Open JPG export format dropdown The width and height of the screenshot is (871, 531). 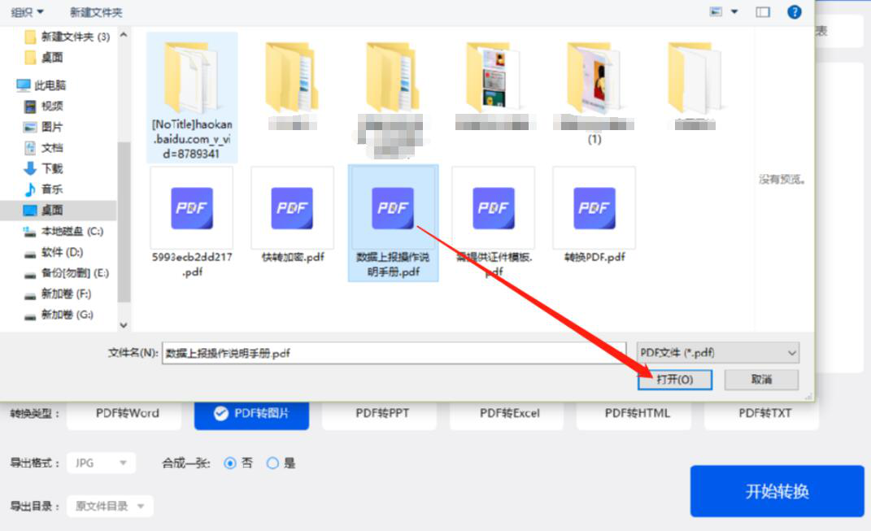pyautogui.click(x=101, y=463)
